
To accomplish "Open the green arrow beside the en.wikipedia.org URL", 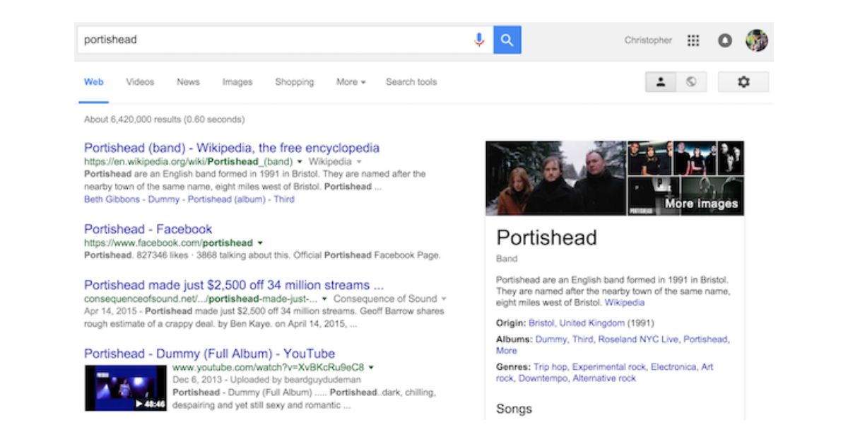I will tap(300, 162).
